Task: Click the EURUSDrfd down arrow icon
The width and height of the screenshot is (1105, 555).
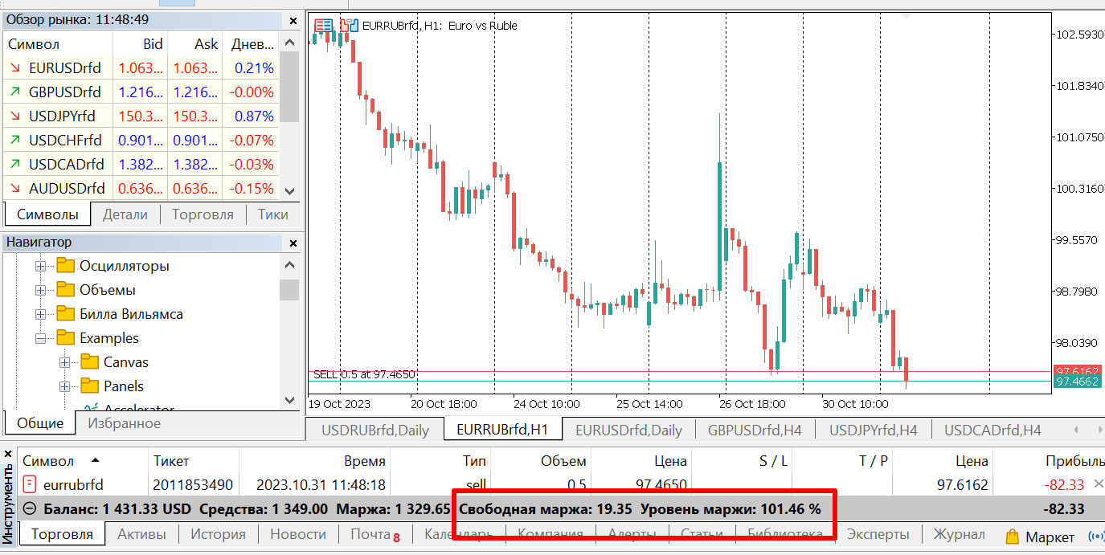Action: [x=15, y=68]
